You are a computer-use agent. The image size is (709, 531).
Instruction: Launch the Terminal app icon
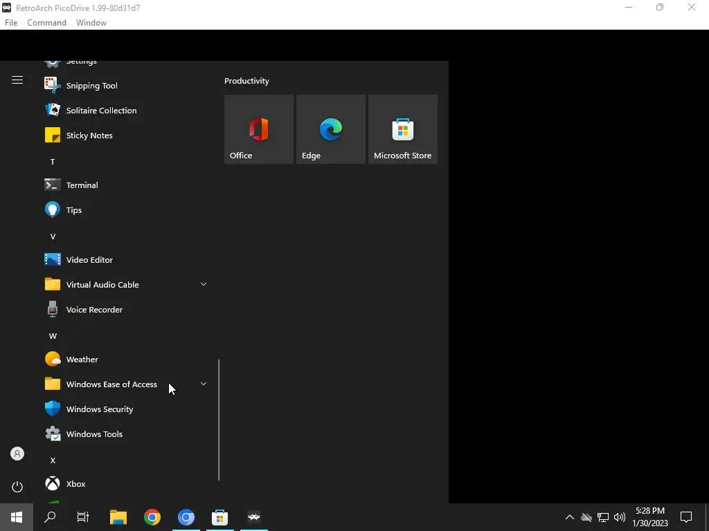[53, 185]
